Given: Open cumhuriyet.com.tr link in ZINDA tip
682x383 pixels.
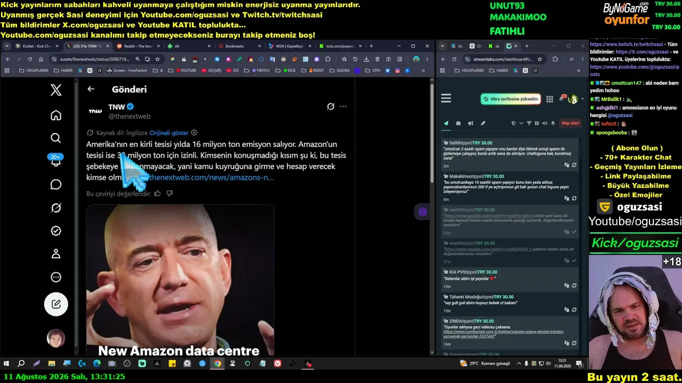Looking at the screenshot, I should [x=504, y=334].
